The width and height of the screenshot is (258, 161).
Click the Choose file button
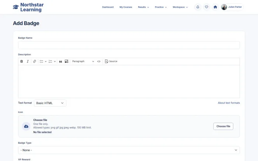pos(223,126)
